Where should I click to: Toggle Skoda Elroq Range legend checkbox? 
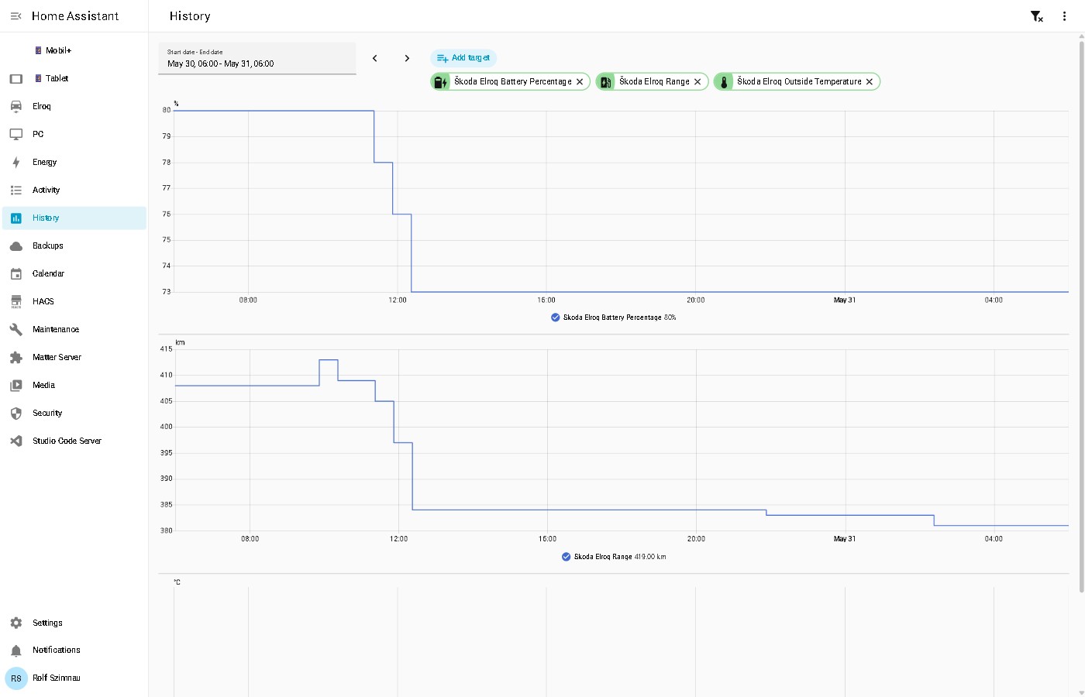point(567,557)
